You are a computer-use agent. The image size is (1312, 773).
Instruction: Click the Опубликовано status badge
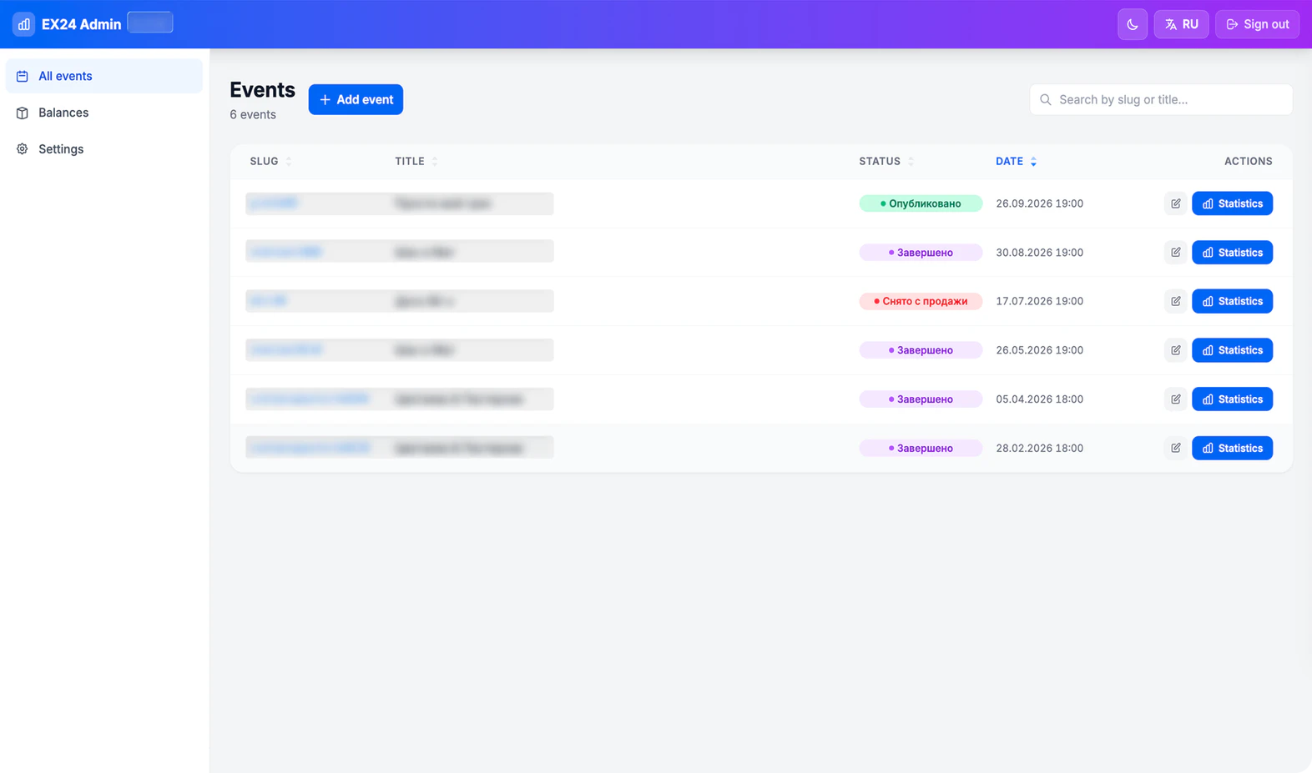coord(921,203)
